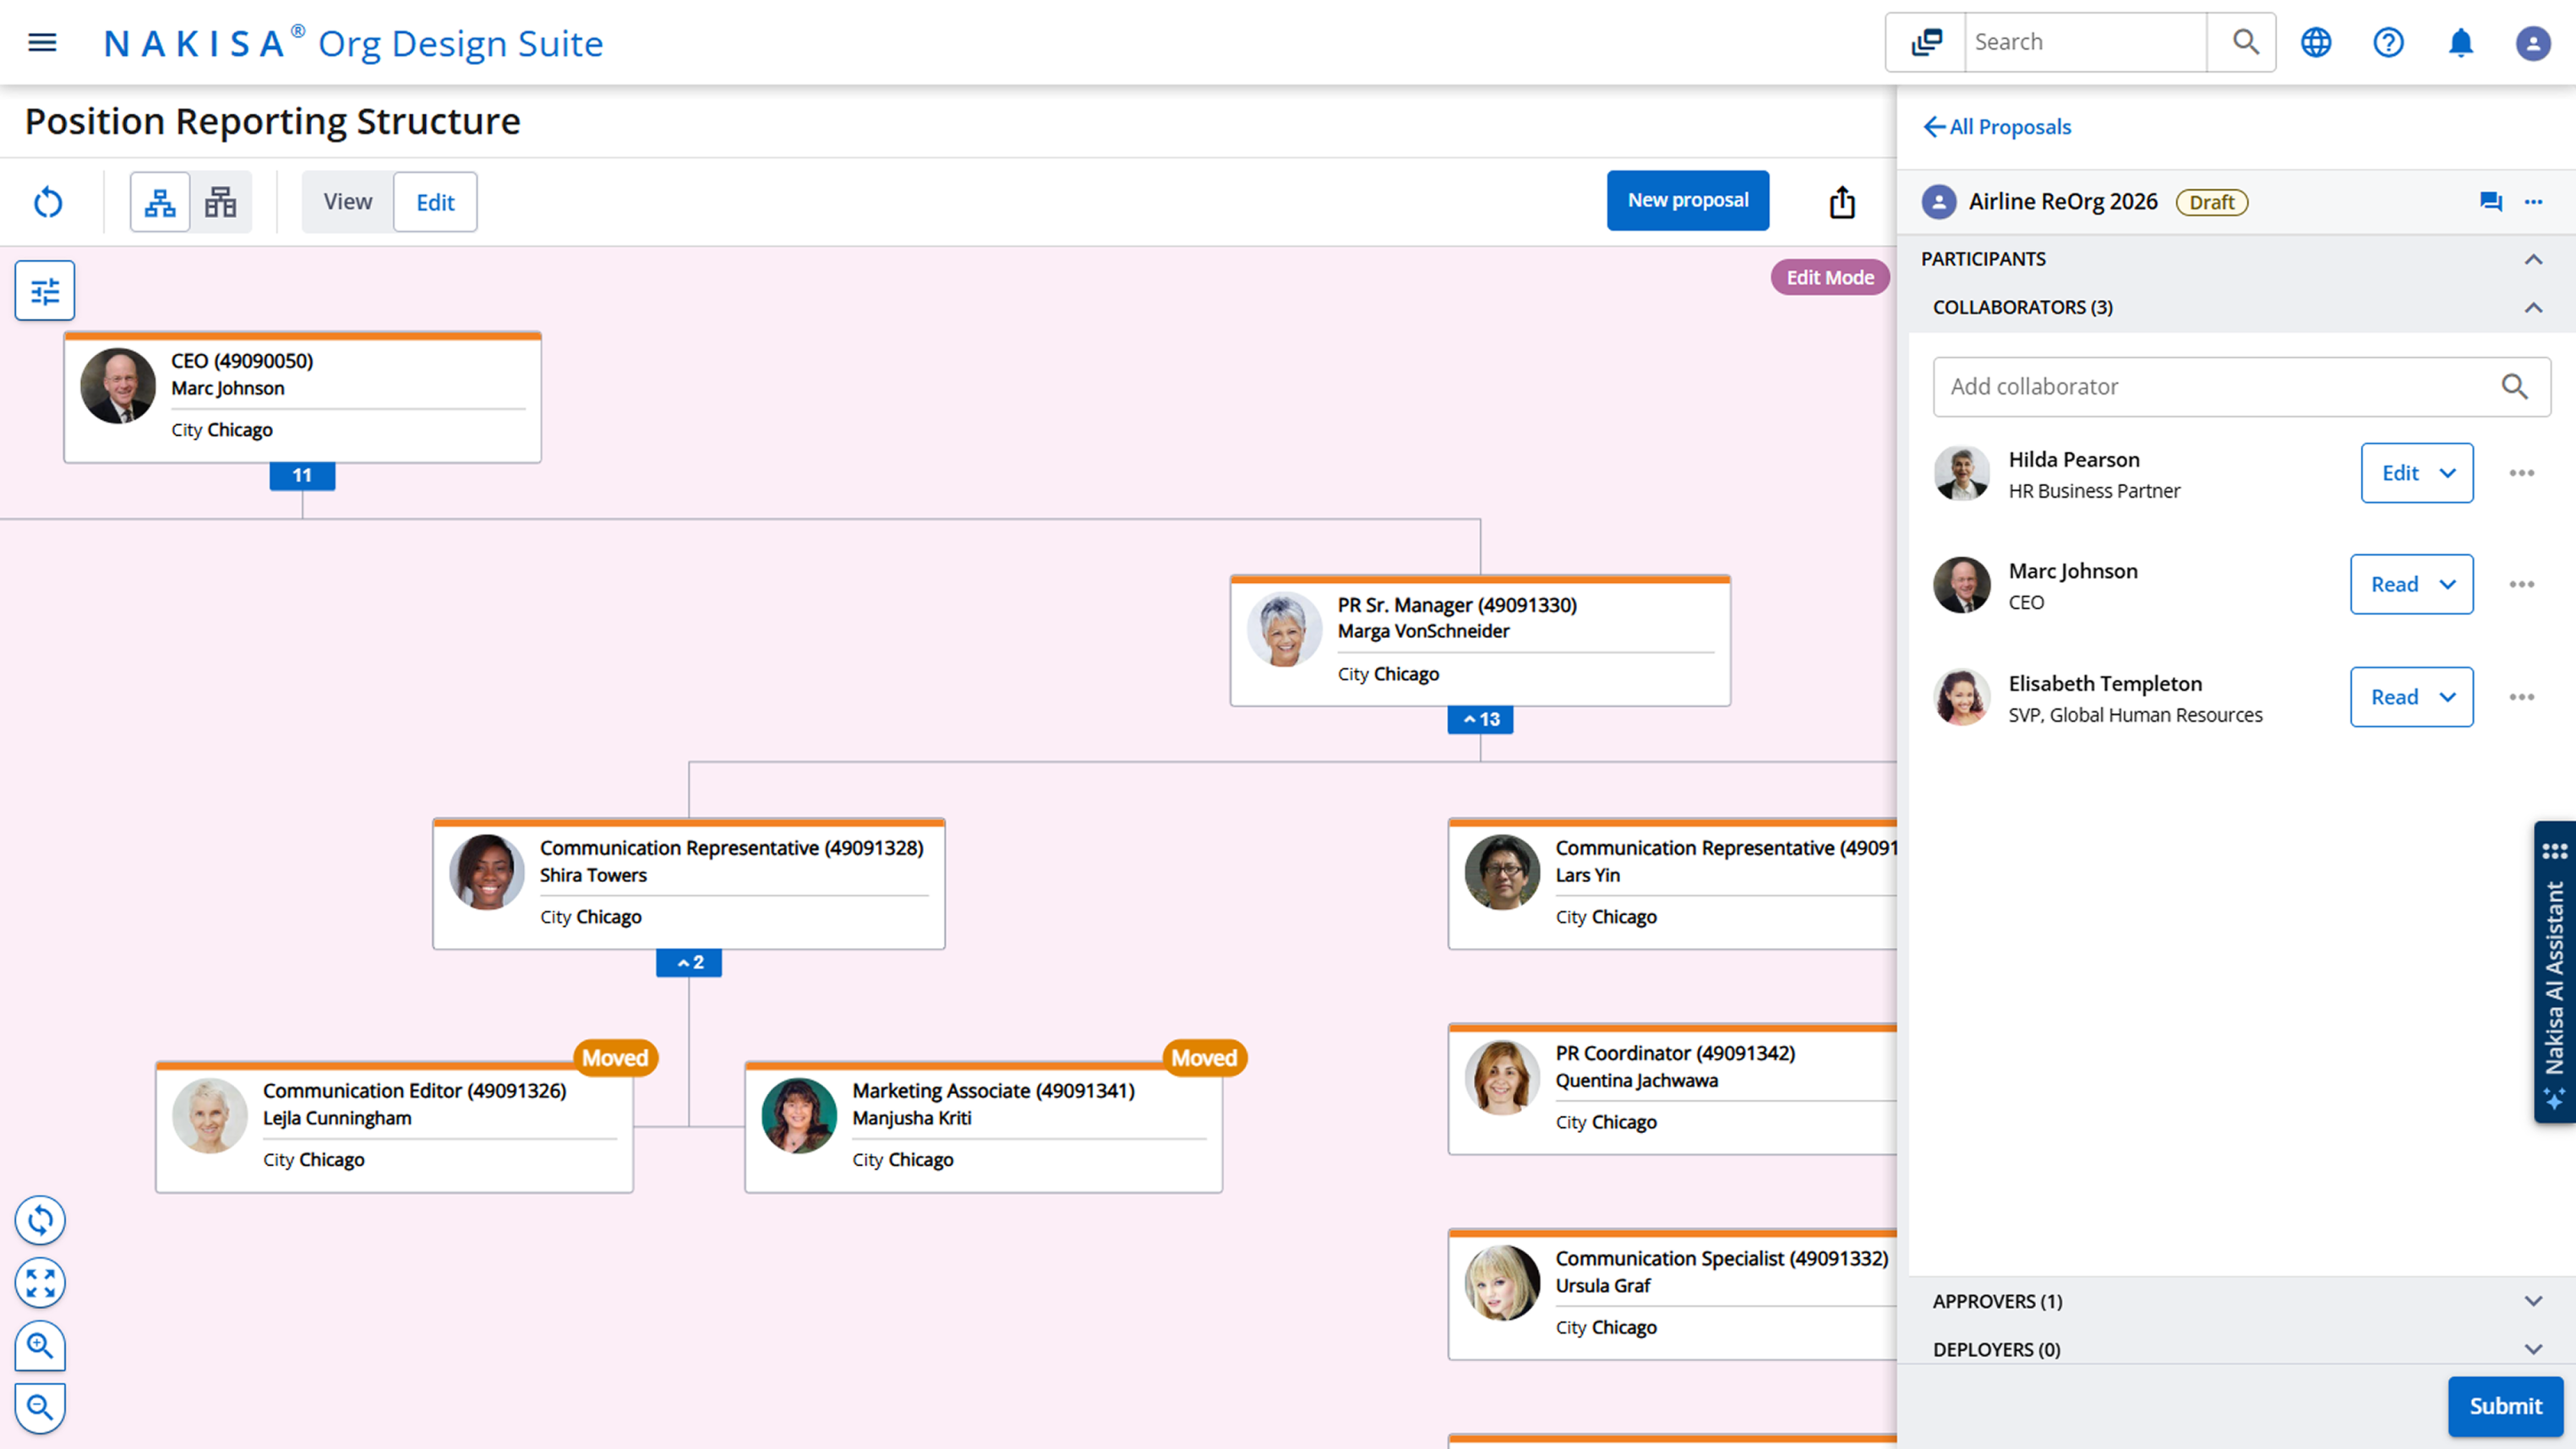The width and height of the screenshot is (2576, 1449).
Task: Submit the proposal
Action: coord(2505,1406)
